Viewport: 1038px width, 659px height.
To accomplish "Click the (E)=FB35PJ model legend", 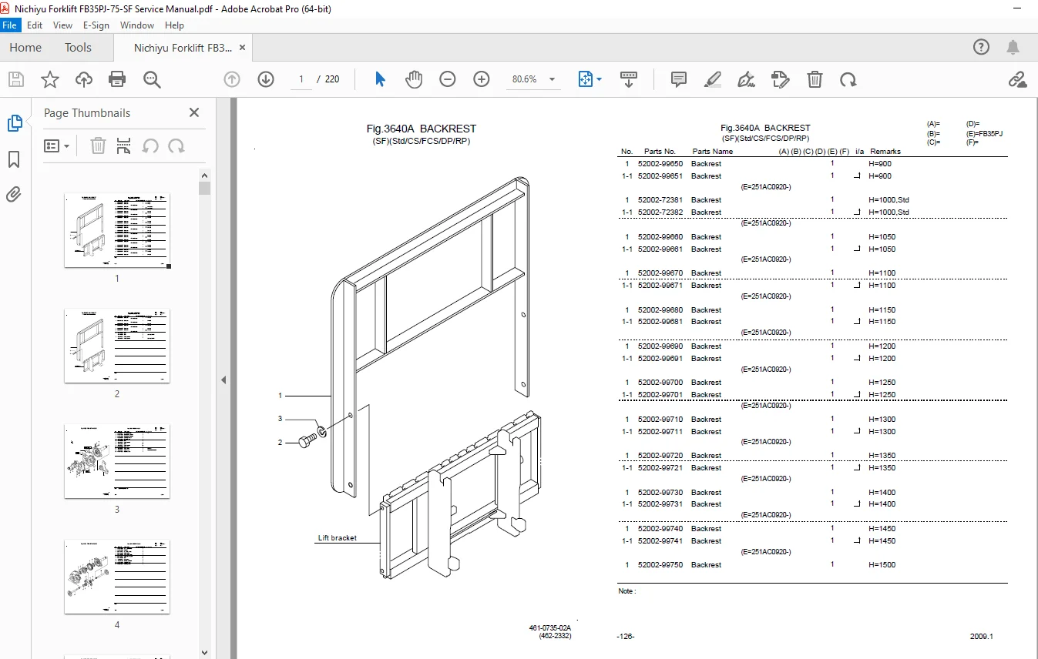I will [x=985, y=134].
